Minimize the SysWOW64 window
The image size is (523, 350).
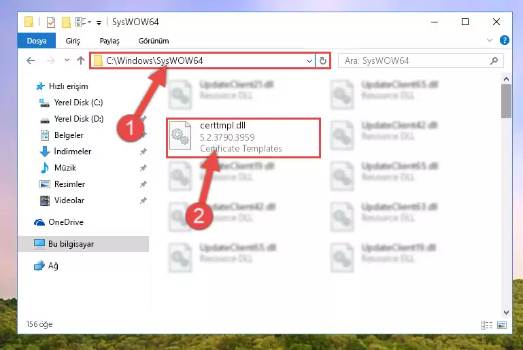point(435,22)
